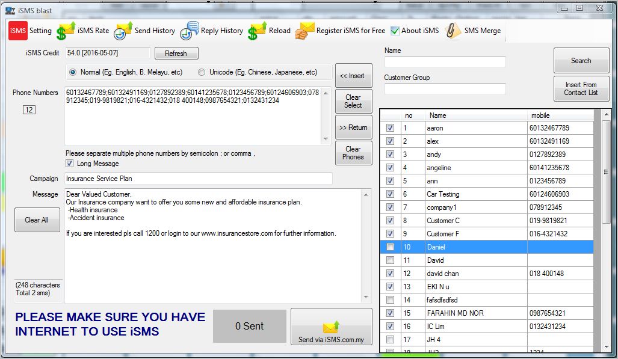Click contact list scroll down arrow
Image resolution: width=618 pixels, height=359 pixels.
pos(606,347)
